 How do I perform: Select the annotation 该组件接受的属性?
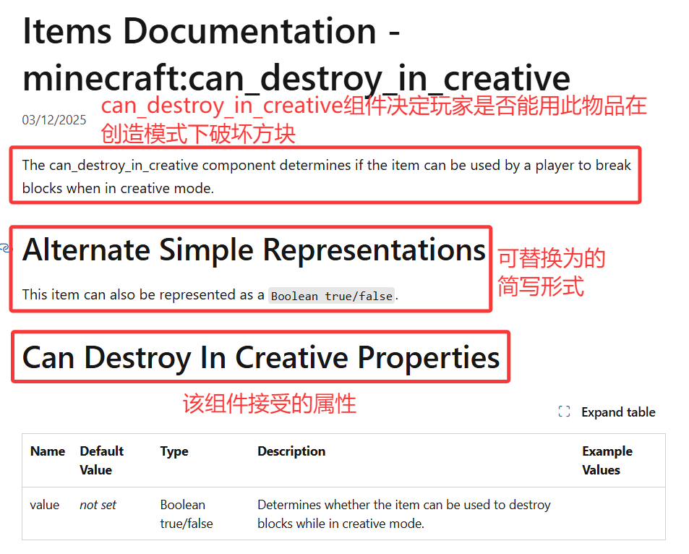[270, 404]
